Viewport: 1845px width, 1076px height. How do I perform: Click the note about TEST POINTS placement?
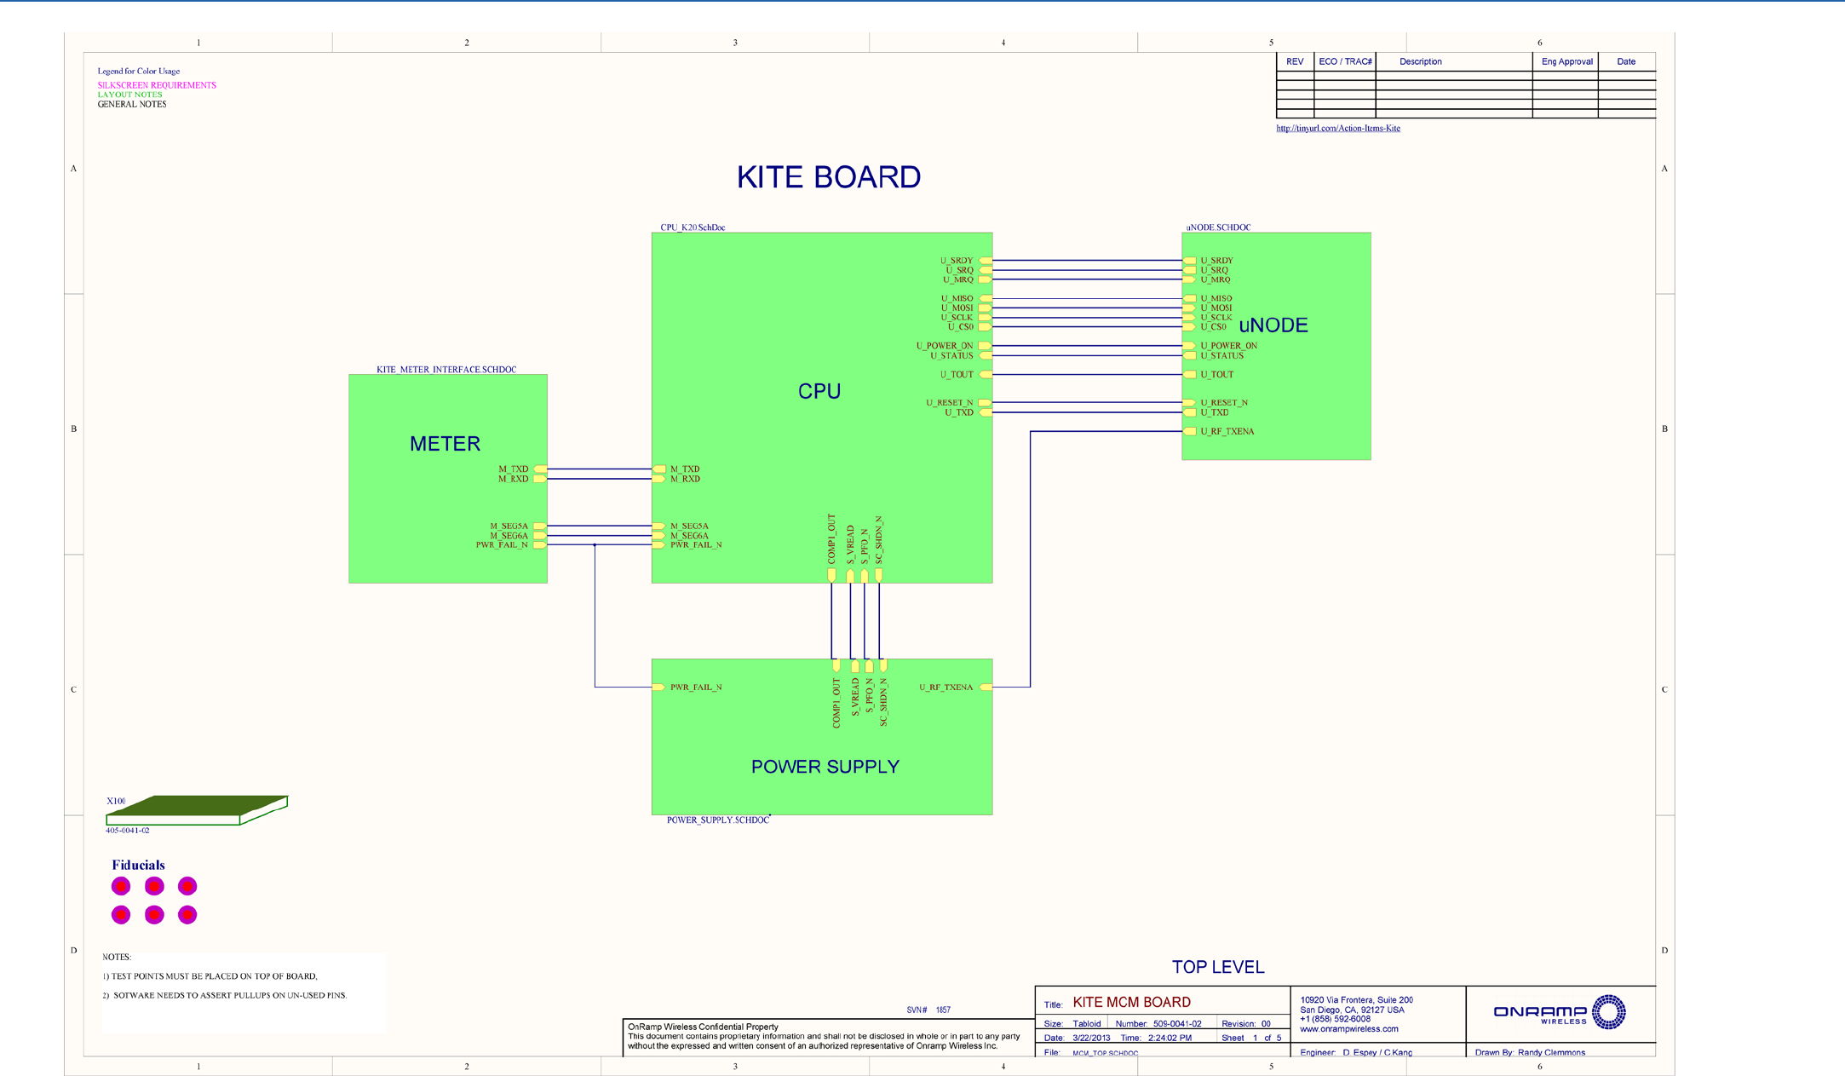(x=210, y=976)
